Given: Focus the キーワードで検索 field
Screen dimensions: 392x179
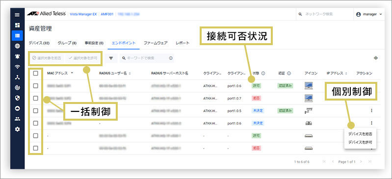Looking at the screenshot, I should pos(147,58).
